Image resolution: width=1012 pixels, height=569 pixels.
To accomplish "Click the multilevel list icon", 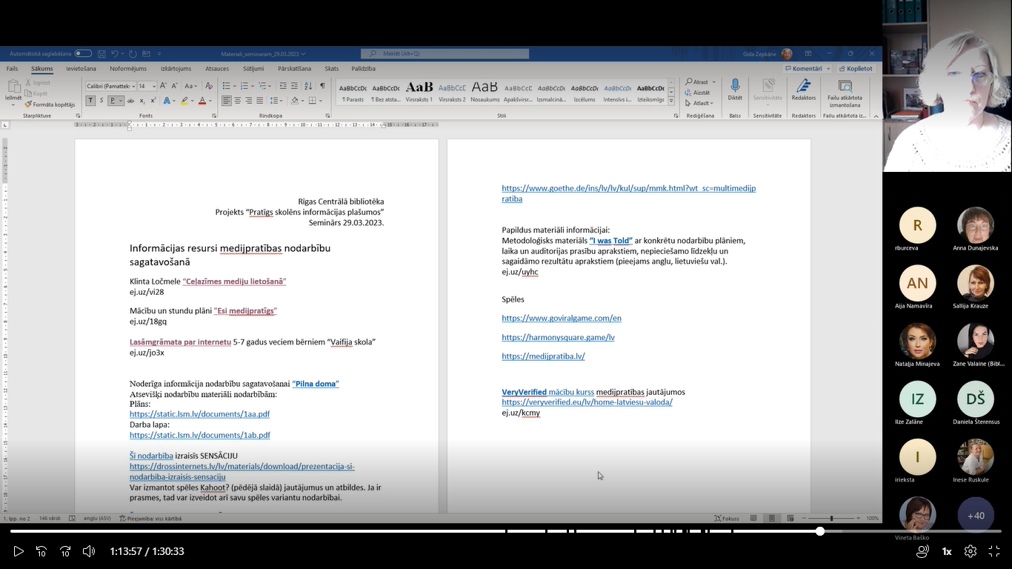I will point(262,86).
